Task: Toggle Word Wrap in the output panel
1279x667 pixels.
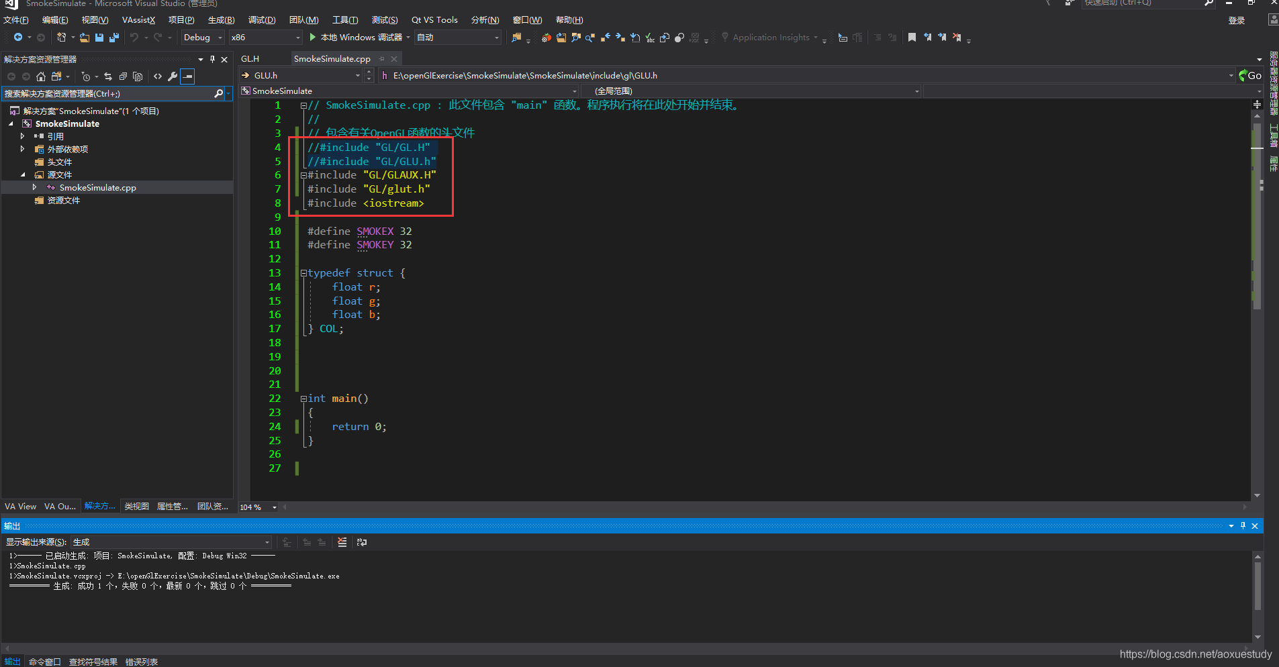Action: tap(362, 542)
